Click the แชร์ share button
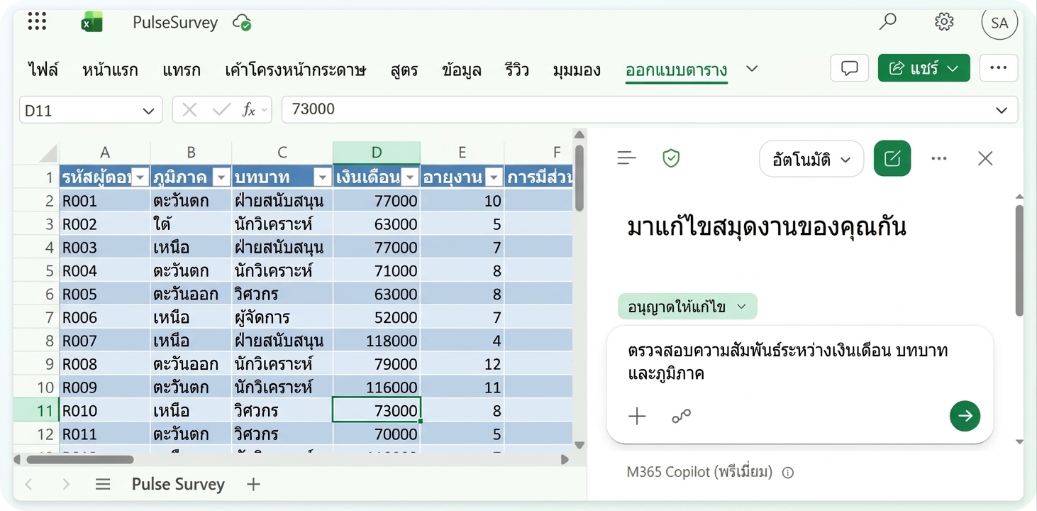Image resolution: width=1037 pixels, height=511 pixels. (x=924, y=68)
